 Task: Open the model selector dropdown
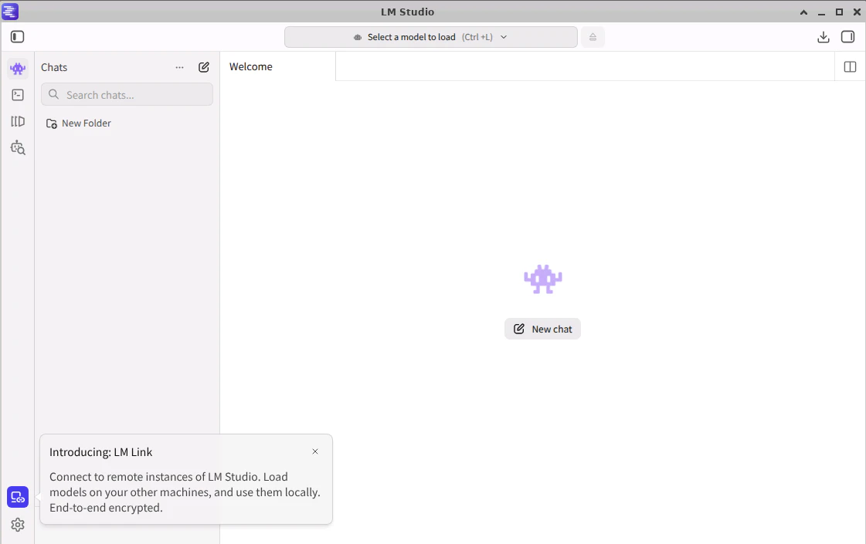point(431,37)
